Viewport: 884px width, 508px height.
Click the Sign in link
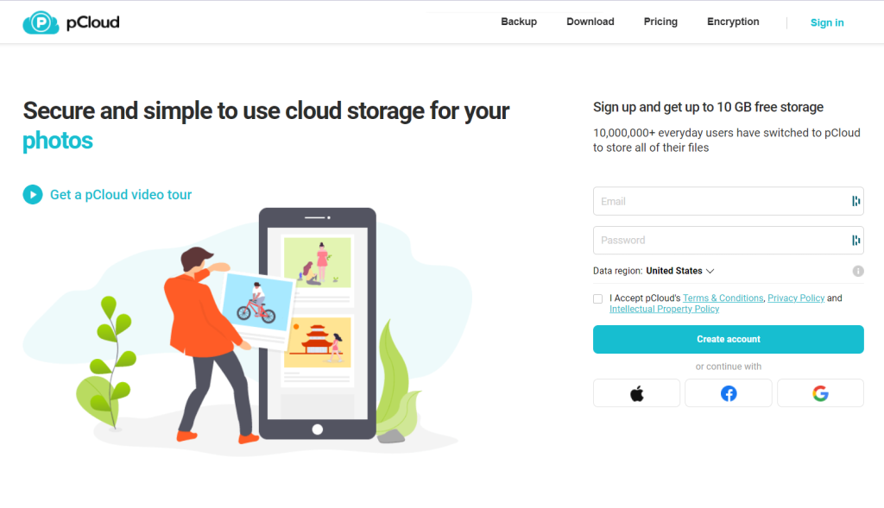coord(827,22)
